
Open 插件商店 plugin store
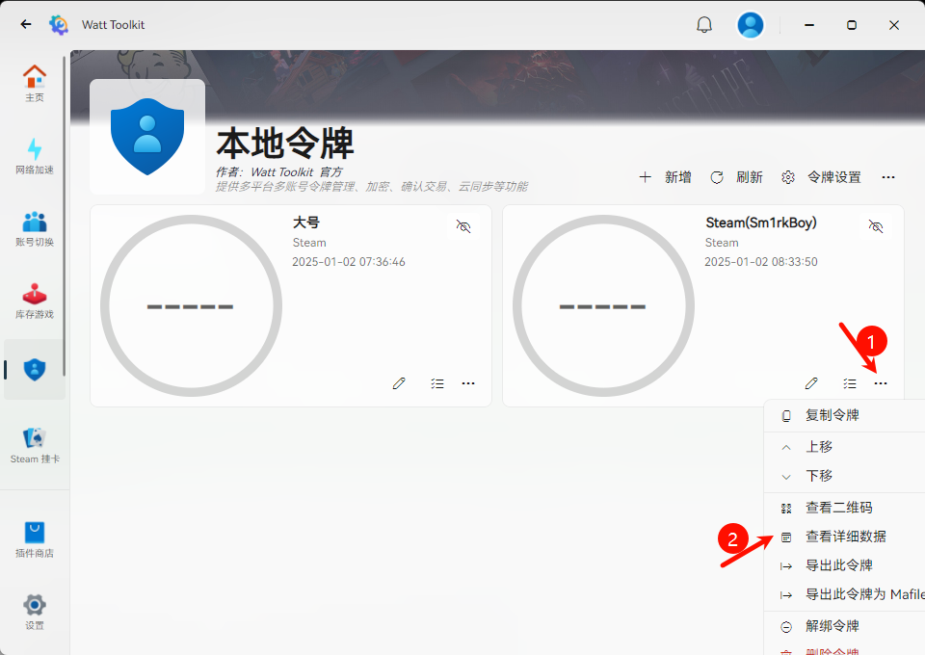pyautogui.click(x=35, y=539)
